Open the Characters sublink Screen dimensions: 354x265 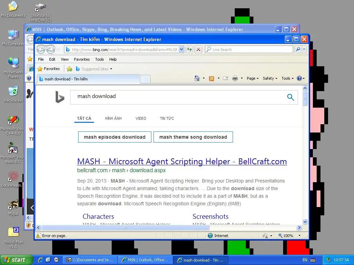[x=98, y=216]
